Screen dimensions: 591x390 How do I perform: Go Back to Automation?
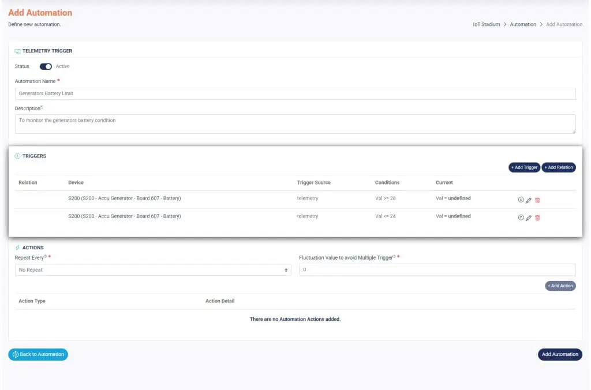38,355
